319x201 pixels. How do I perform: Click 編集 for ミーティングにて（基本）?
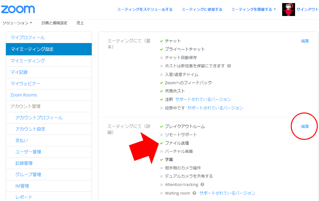click(305, 41)
